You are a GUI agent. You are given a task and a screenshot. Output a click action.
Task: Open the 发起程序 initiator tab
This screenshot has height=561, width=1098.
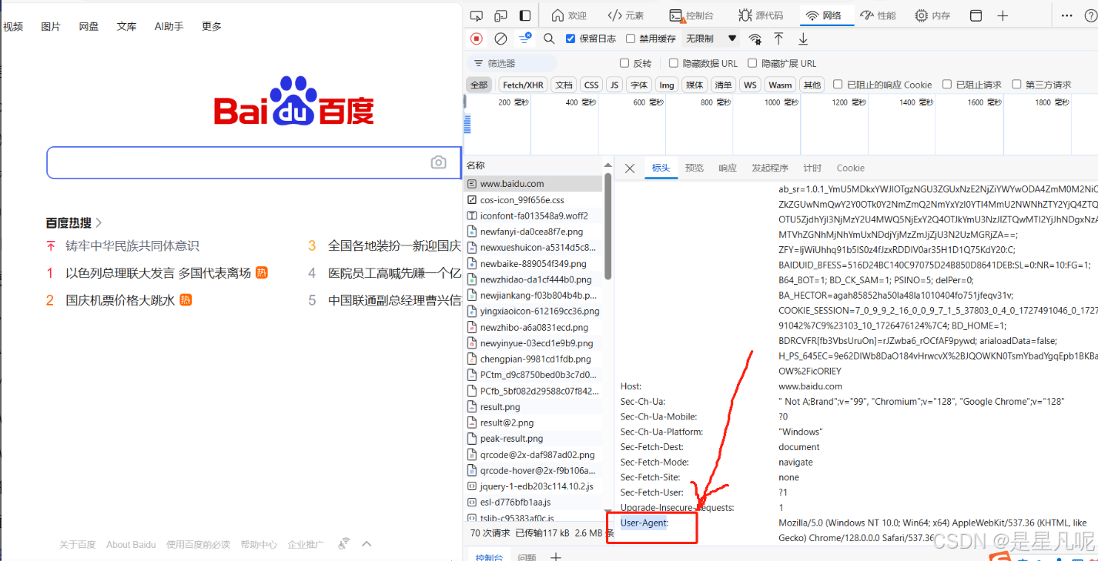click(770, 168)
